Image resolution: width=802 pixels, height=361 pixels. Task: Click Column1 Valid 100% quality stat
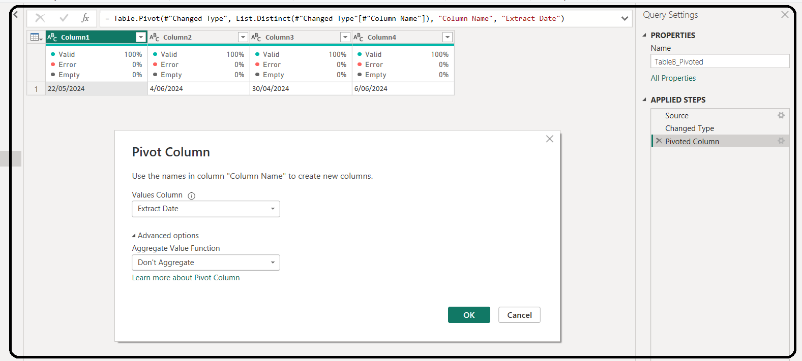[97, 54]
